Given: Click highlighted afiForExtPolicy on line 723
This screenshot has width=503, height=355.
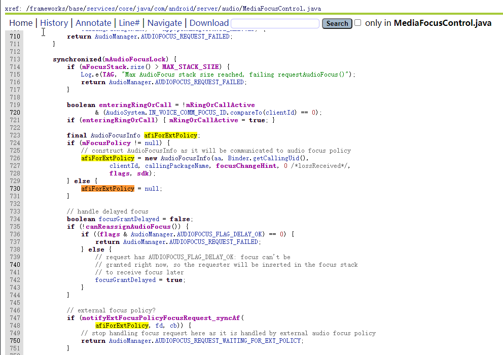Looking at the screenshot, I should 171,135.
